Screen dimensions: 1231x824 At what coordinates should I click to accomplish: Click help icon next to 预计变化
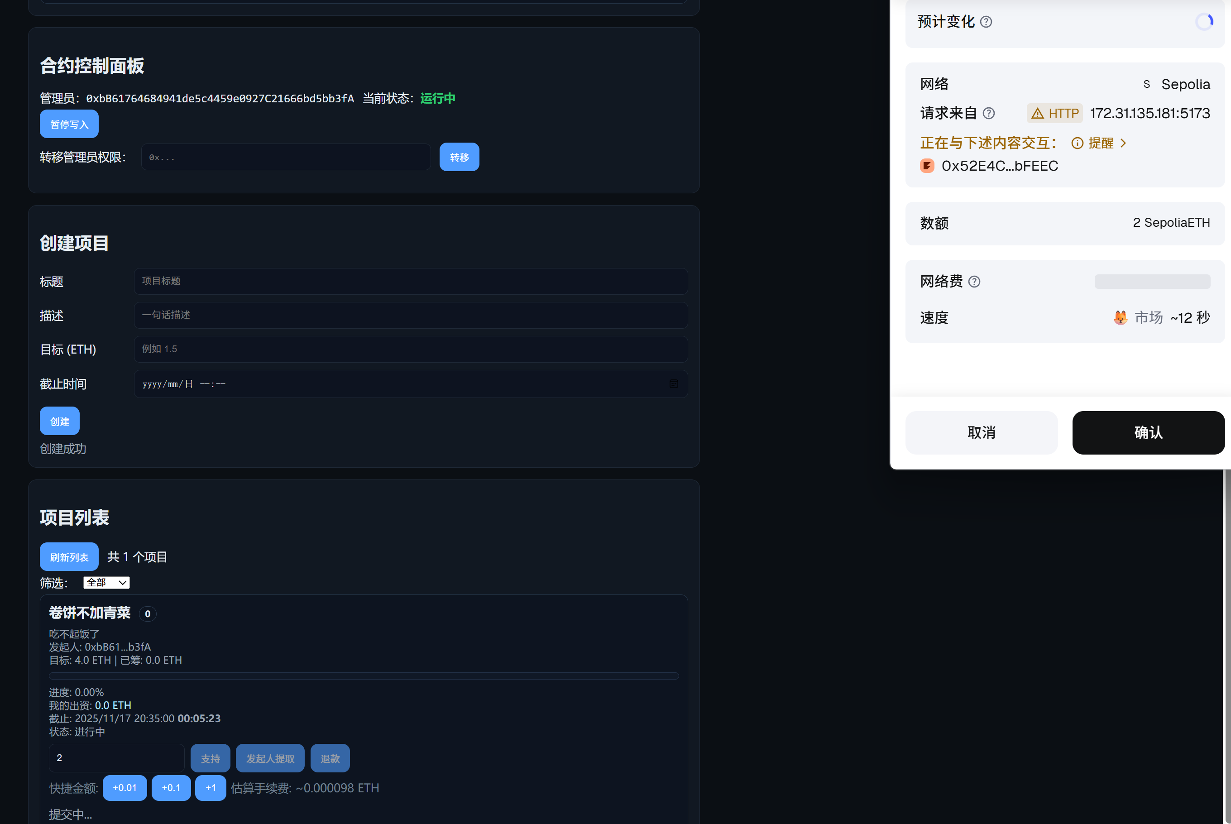986,22
